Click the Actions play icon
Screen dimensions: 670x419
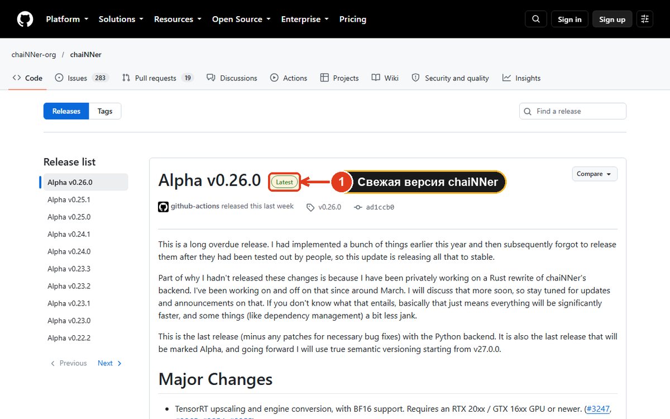(x=274, y=78)
